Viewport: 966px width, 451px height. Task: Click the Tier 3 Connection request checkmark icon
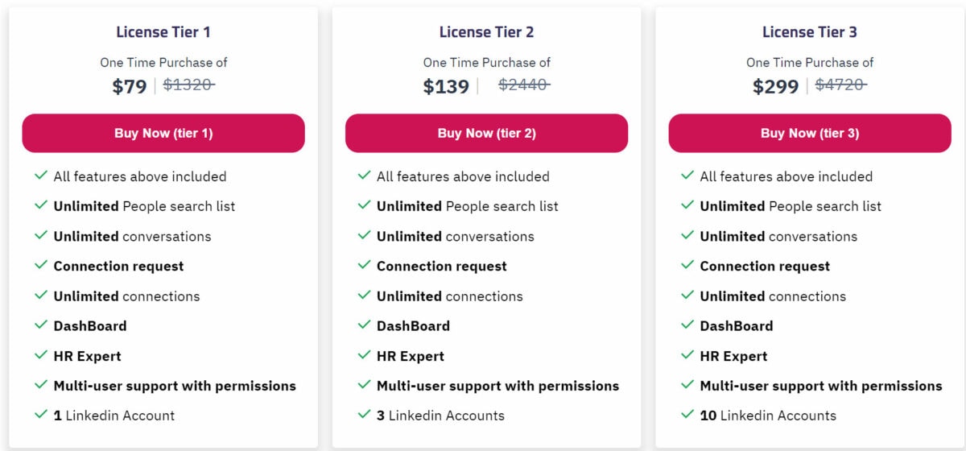(687, 265)
